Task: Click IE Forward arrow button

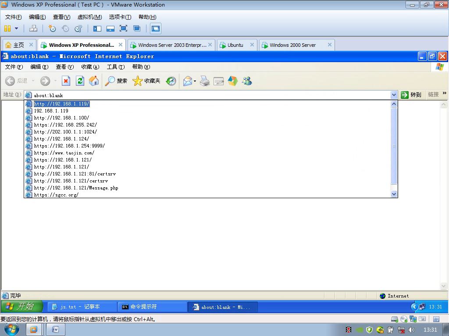Action: [45, 81]
